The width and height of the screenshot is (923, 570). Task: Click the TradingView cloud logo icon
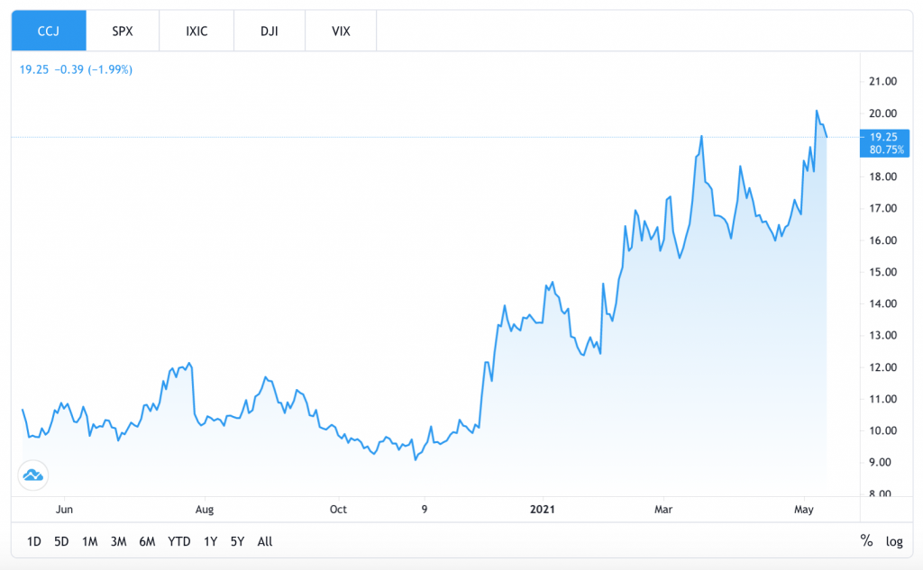[x=33, y=475]
